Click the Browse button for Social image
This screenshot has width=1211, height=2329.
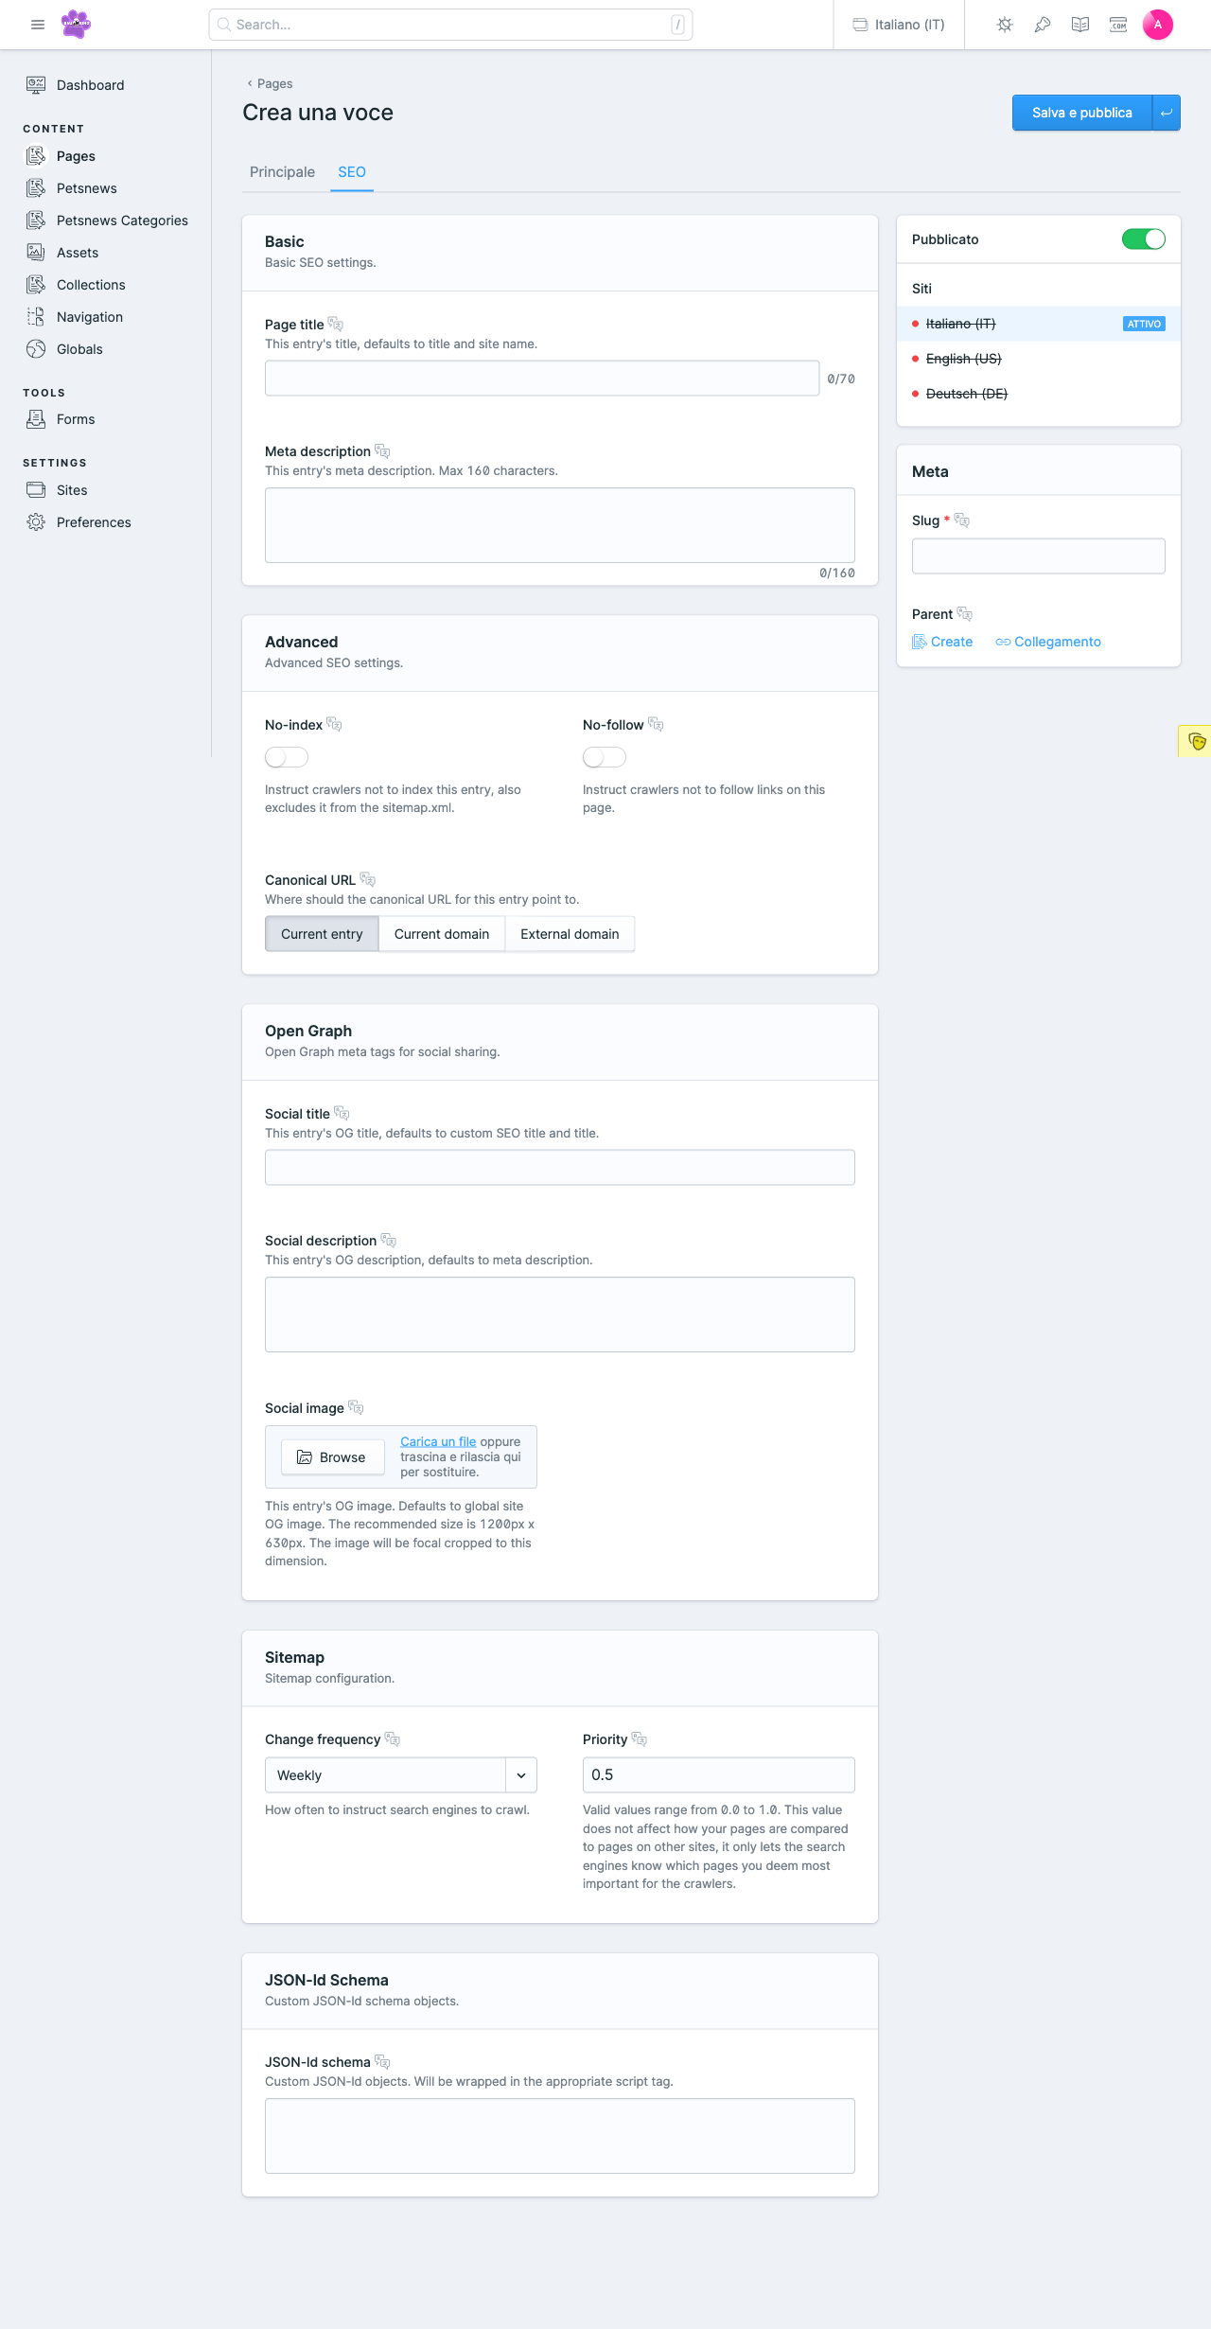tap(333, 1457)
